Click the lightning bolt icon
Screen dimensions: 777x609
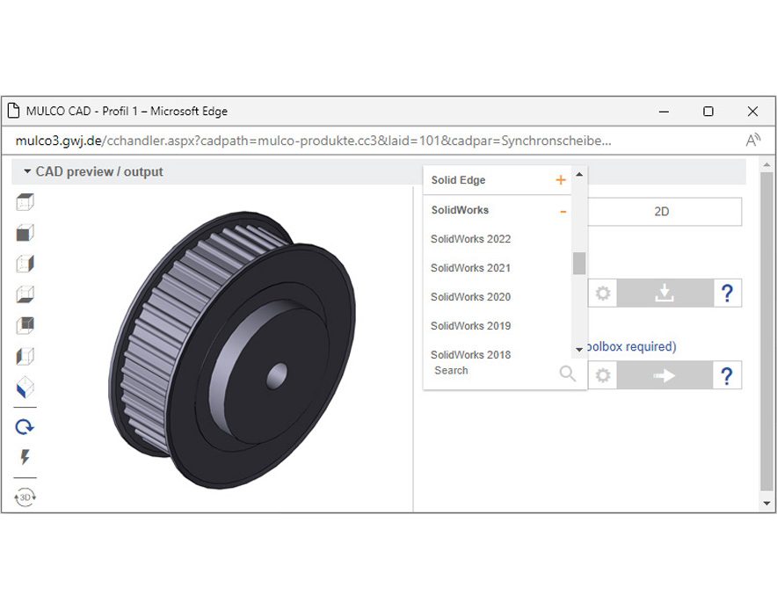coord(25,457)
